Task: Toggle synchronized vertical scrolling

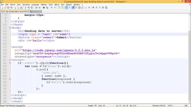Action: point(59,8)
